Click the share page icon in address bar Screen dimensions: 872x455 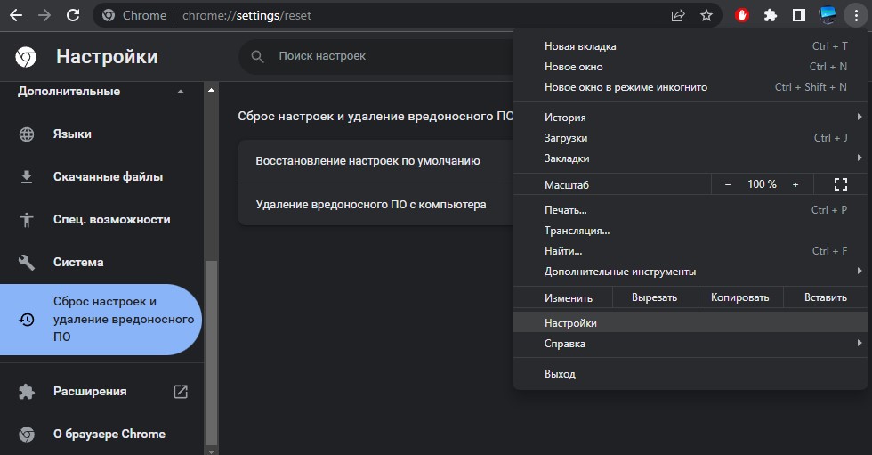click(678, 15)
